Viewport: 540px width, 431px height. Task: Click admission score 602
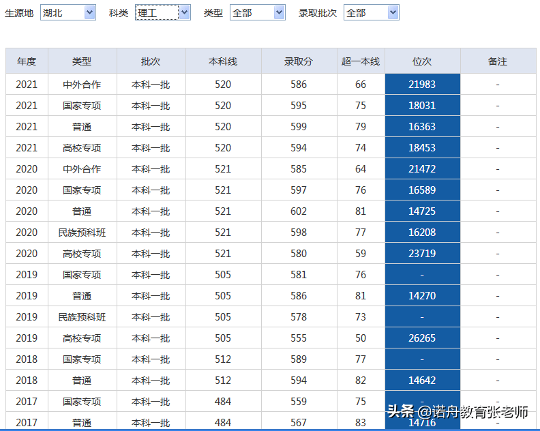click(299, 211)
